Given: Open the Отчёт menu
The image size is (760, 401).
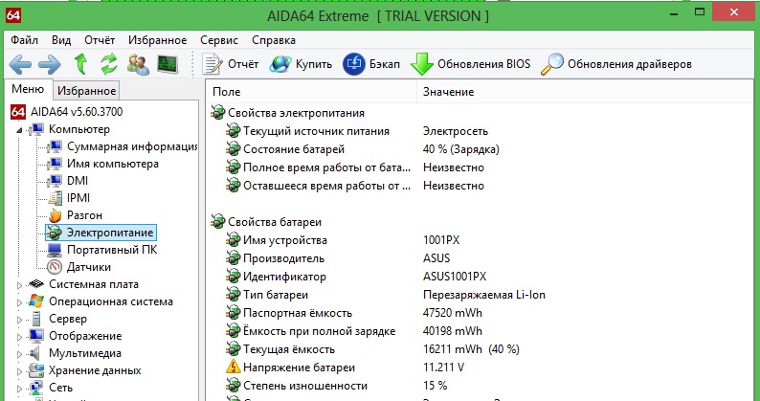Looking at the screenshot, I should pos(100,40).
